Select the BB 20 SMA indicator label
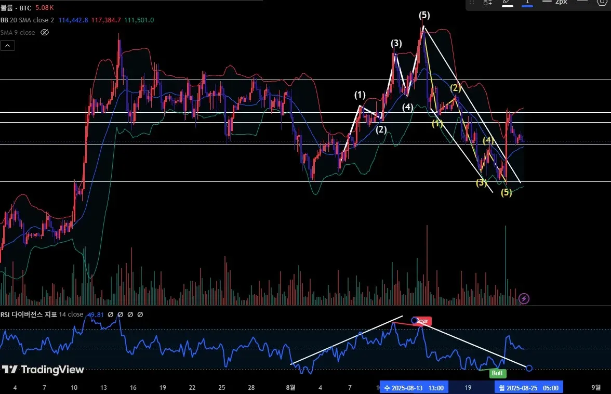This screenshot has height=394, width=611. pyautogui.click(x=27, y=20)
